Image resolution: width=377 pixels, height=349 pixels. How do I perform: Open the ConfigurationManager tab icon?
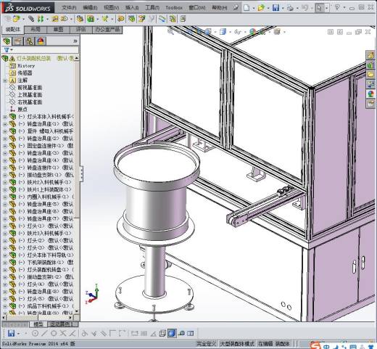29,41
